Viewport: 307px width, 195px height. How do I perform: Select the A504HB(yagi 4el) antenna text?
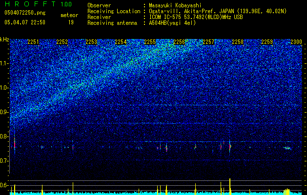(x=172, y=23)
